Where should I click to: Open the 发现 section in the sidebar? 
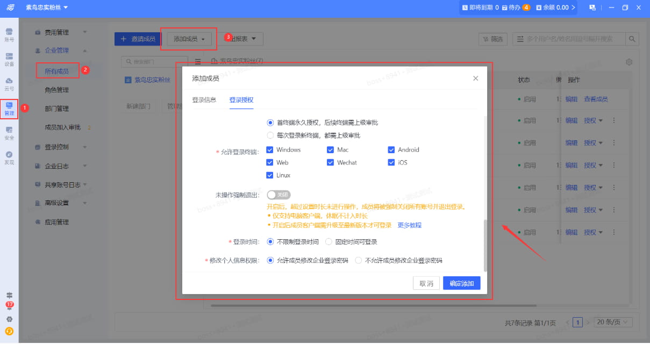pos(10,157)
